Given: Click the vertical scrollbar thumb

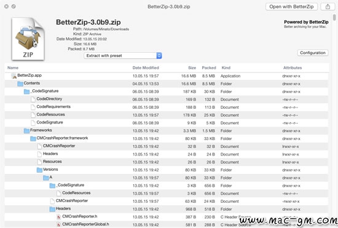Looking at the screenshot, I should [334, 17].
